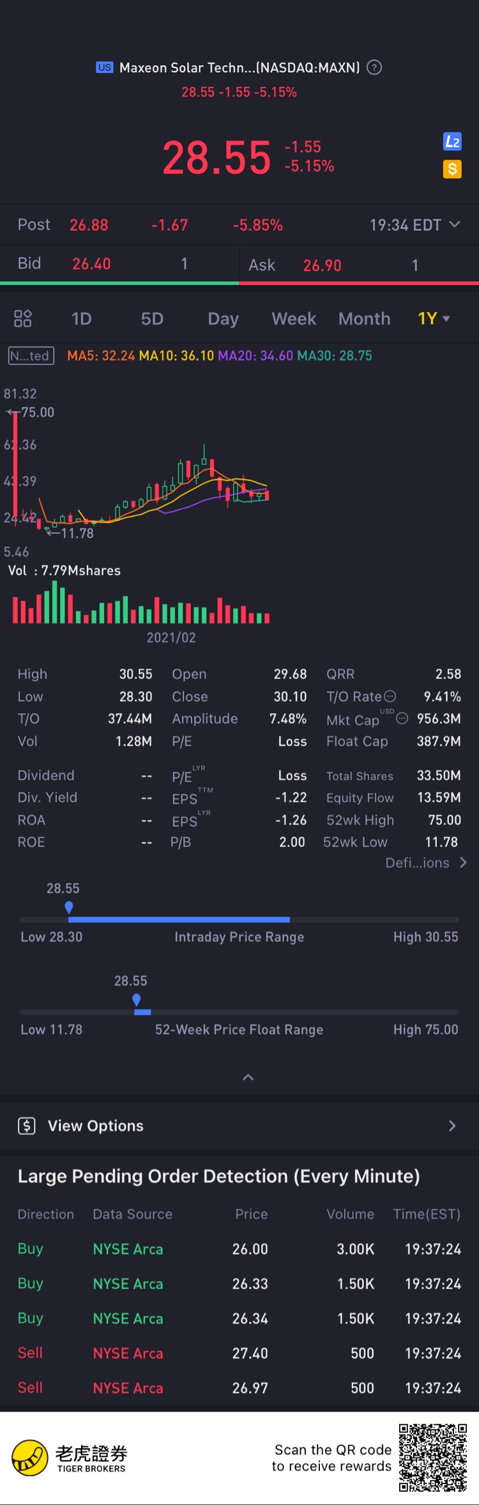Image resolution: width=479 pixels, height=1505 pixels.
Task: Open Level 2 quotes L2 badge
Action: (x=452, y=142)
